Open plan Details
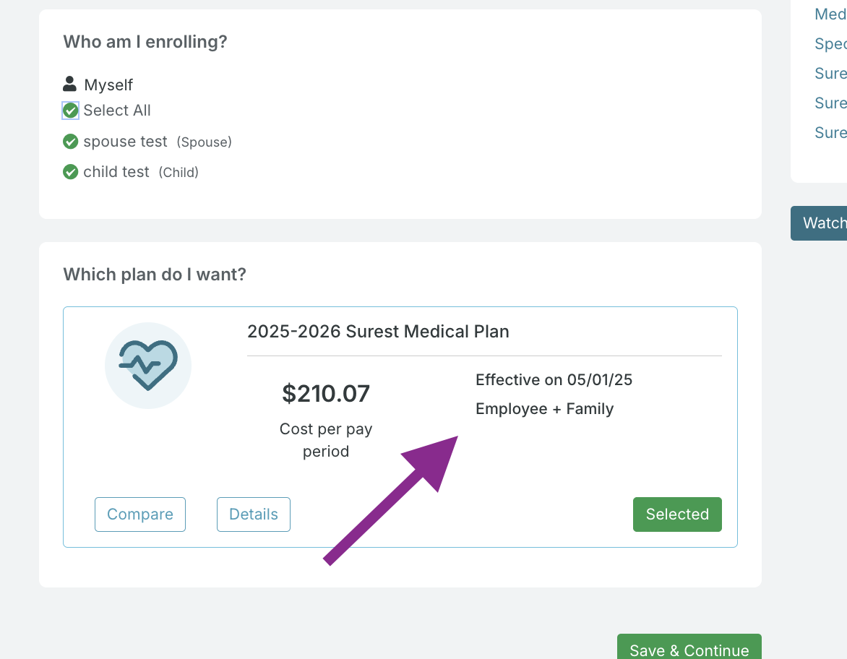The image size is (847, 659). point(254,514)
